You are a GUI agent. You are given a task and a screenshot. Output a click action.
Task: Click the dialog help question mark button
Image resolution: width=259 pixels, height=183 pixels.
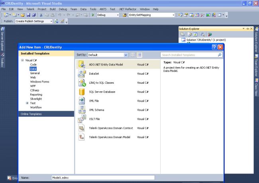tap(214, 47)
